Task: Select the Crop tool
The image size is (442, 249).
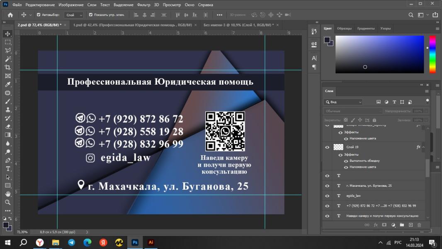Action: tap(7, 67)
